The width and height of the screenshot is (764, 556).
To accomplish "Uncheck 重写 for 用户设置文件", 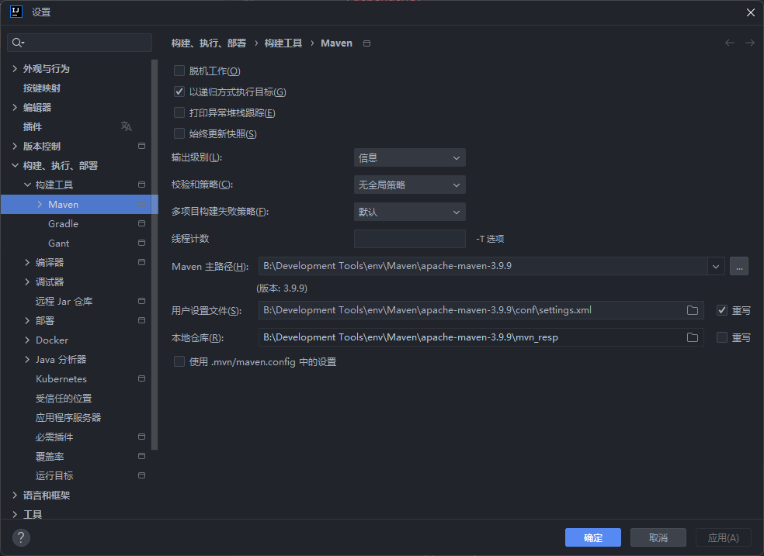I will point(722,310).
